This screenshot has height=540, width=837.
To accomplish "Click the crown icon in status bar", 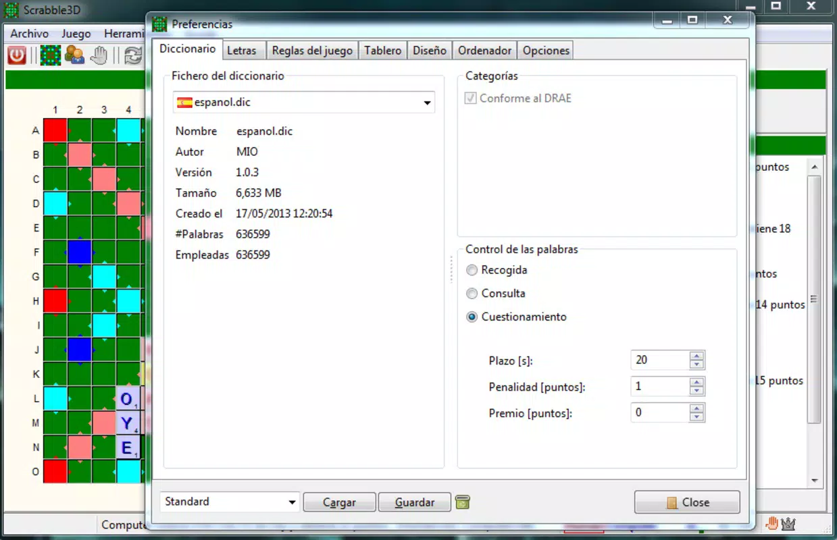I will click(x=788, y=523).
